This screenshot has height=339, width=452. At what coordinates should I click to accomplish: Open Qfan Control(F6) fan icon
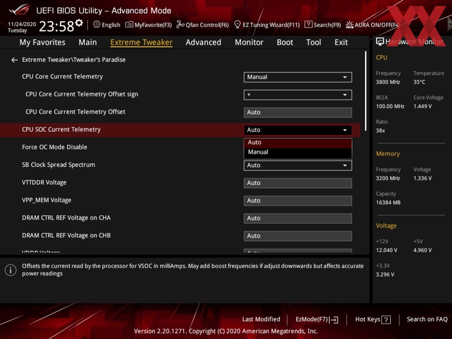[x=180, y=24]
